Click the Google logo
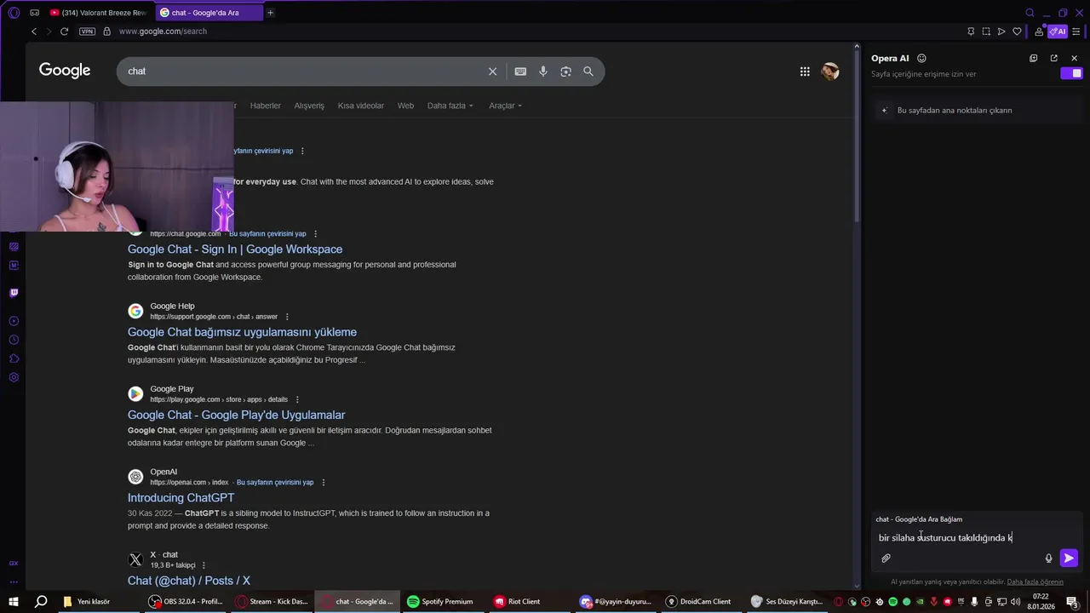Screen dimensions: 1090x613 pyautogui.click(x=65, y=71)
